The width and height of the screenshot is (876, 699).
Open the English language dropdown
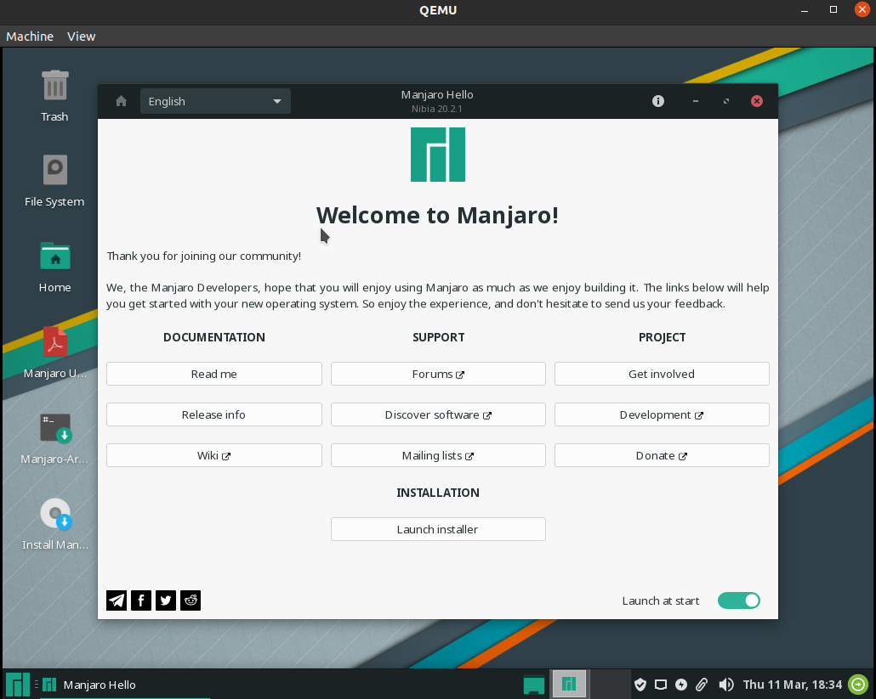click(215, 100)
